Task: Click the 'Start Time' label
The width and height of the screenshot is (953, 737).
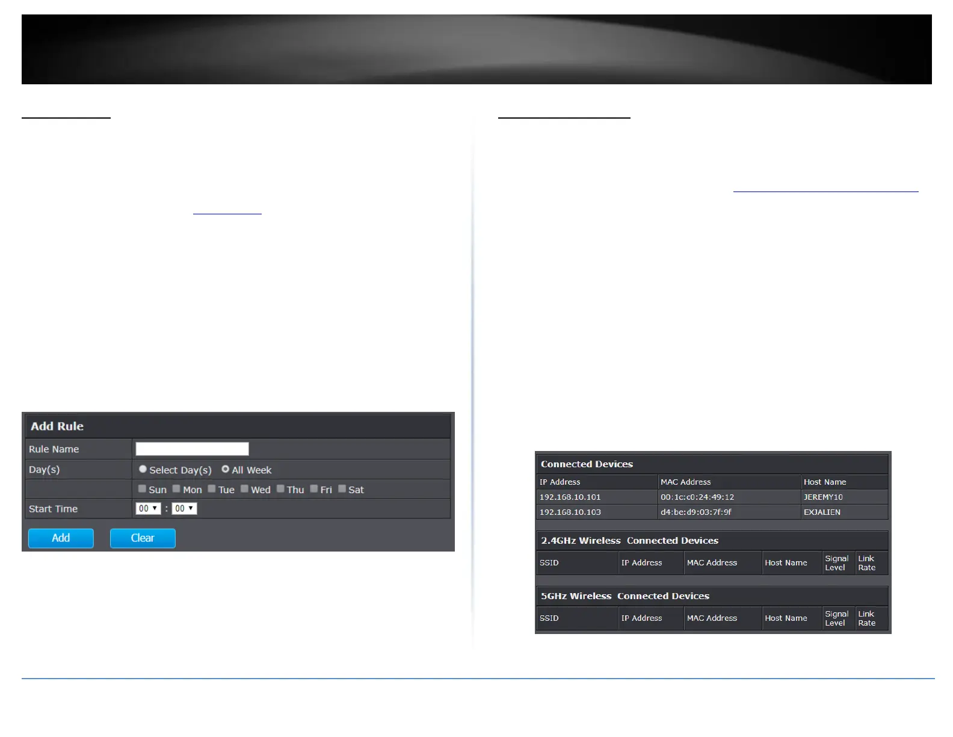Action: click(x=53, y=509)
